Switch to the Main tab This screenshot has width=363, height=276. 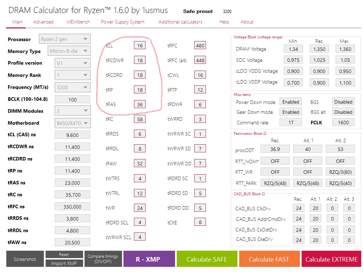pyautogui.click(x=18, y=22)
